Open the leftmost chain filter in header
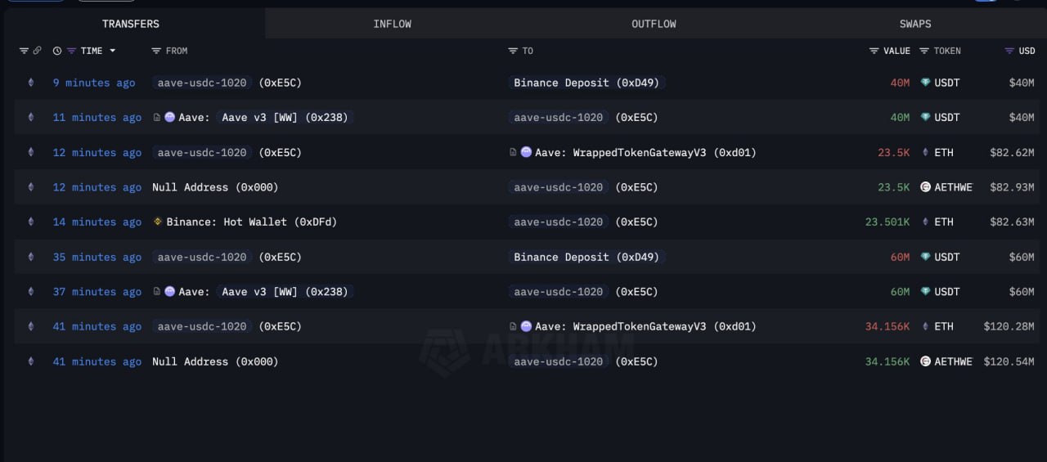The image size is (1047, 462). pos(24,51)
